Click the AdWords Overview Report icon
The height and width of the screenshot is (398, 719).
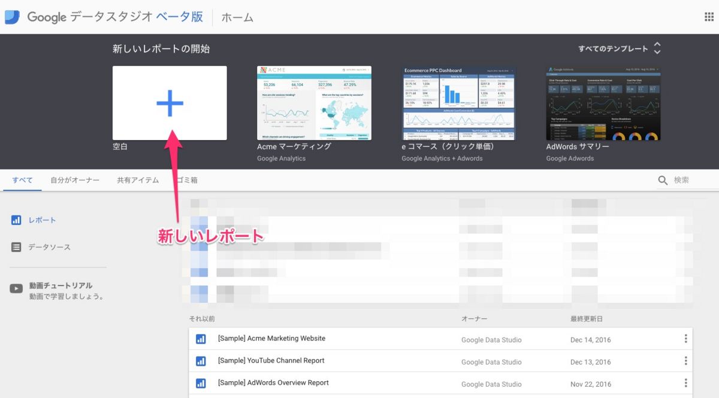201,384
